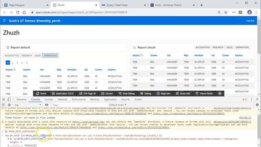
Task: Select the SALES option in Report default
Action: click(x=38, y=56)
